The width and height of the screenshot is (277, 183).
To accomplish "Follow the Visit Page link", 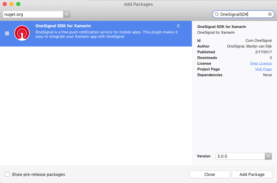I will (263, 69).
